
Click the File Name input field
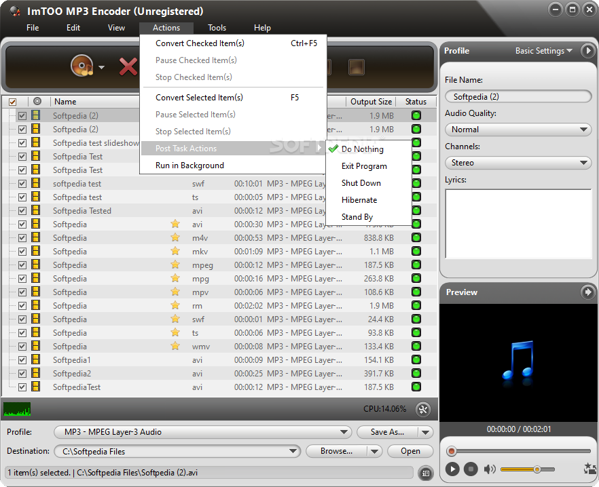(518, 96)
